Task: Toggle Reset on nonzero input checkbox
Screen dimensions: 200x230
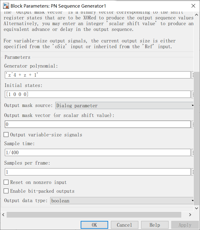Action: click(6, 182)
